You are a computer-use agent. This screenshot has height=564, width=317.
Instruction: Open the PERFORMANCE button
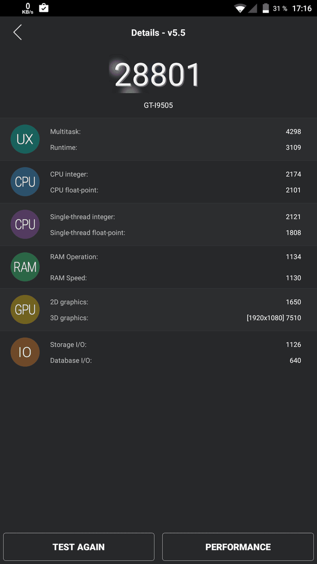pos(238,547)
